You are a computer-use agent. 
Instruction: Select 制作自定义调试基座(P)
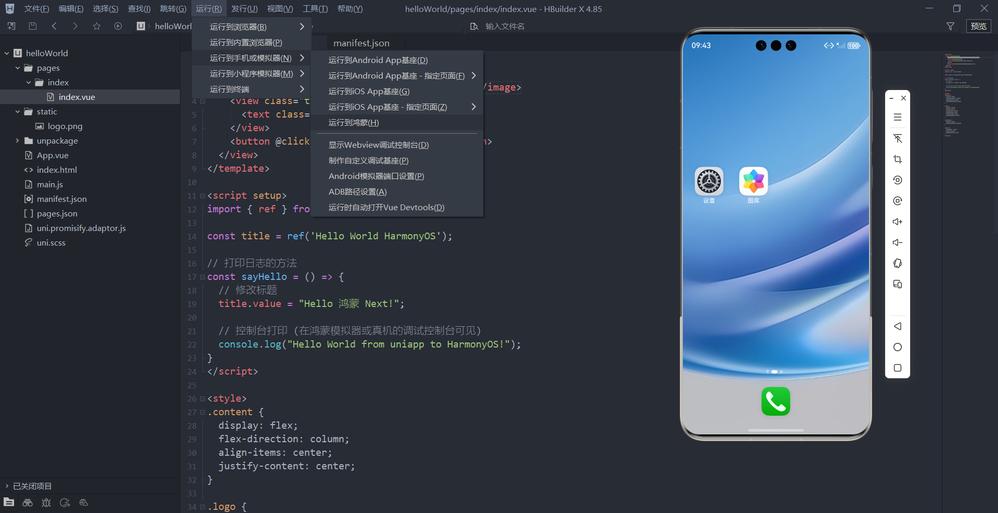397,161
